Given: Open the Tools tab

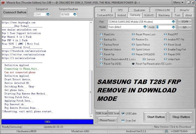Looking at the screenshot, I should [x=178, y=15].
